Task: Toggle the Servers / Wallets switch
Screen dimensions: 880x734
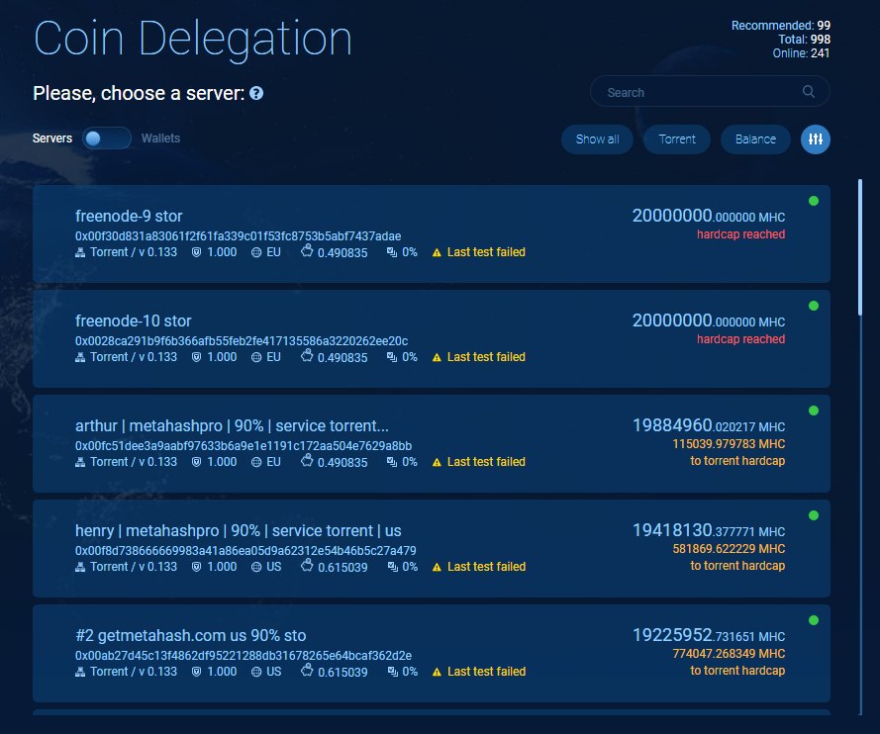Action: (x=107, y=138)
